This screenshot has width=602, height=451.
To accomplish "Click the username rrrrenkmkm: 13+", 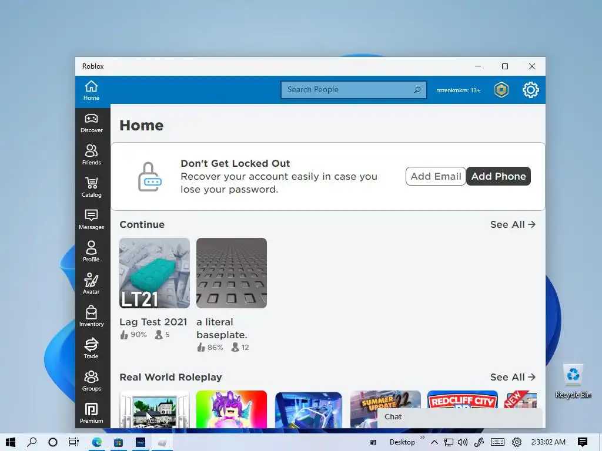I will coord(459,90).
